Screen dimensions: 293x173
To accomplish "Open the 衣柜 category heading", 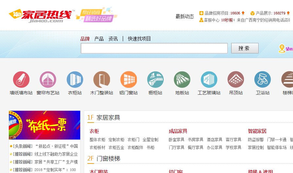I will pos(94,131).
